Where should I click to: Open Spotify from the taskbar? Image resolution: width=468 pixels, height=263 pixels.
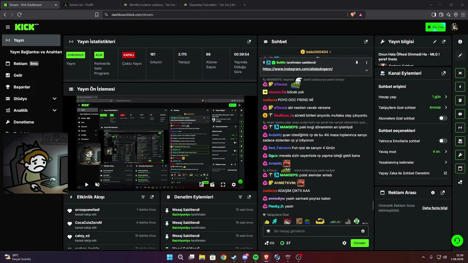point(256,257)
